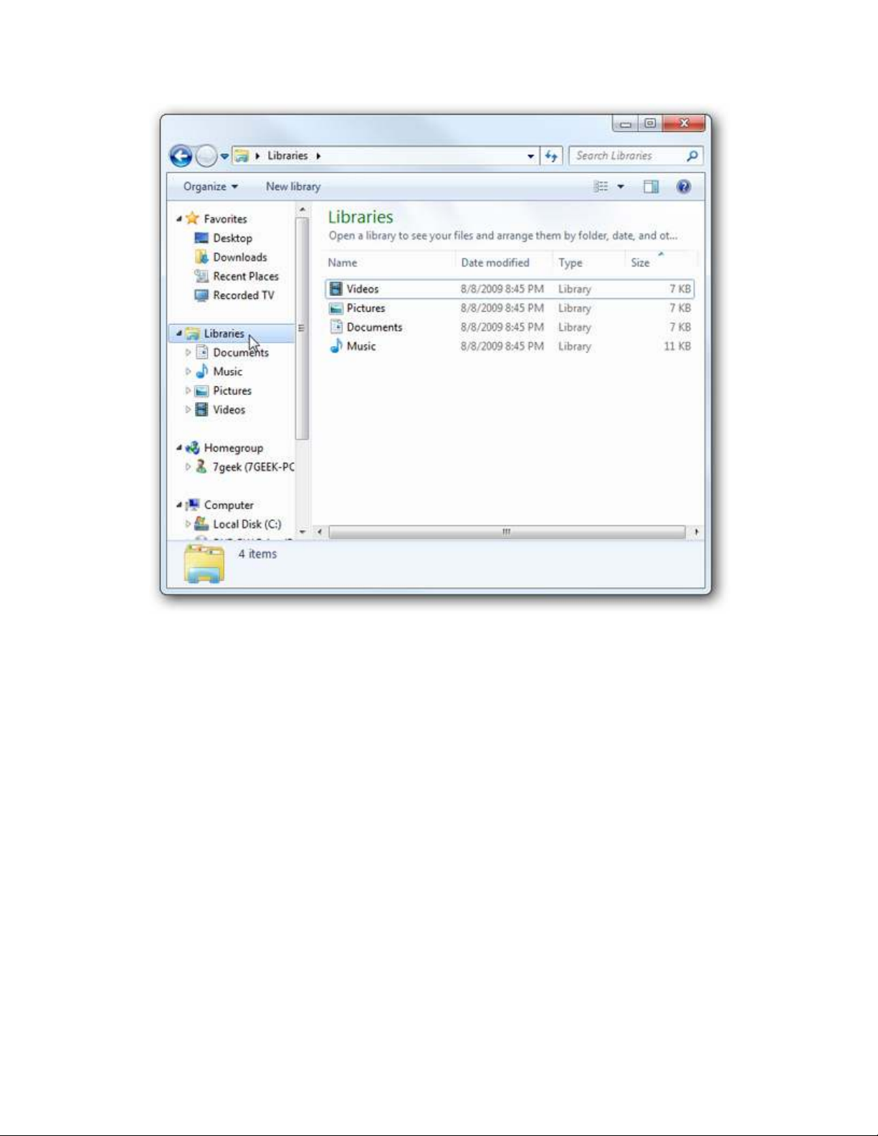This screenshot has width=878, height=1136.
Task: Expand the Documents node in navigation tree
Action: [x=188, y=353]
